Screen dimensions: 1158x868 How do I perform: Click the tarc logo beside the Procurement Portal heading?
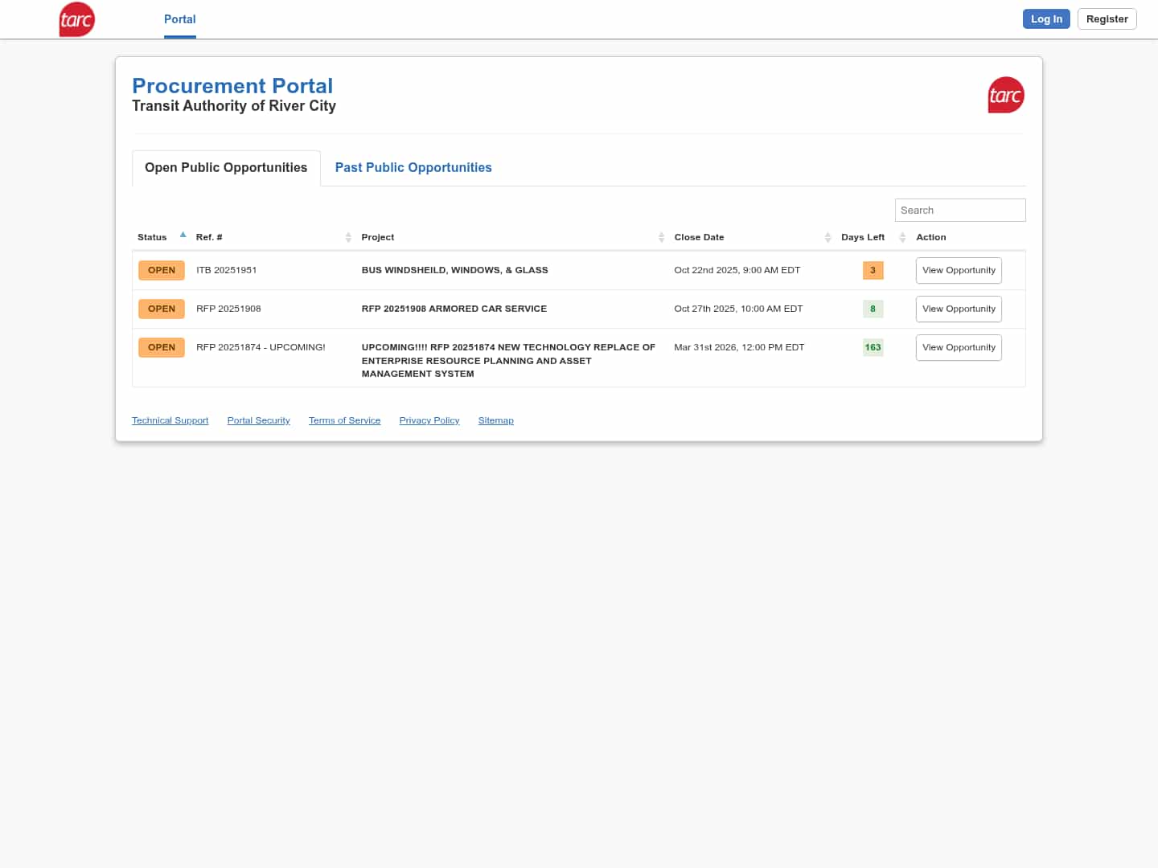1005,95
